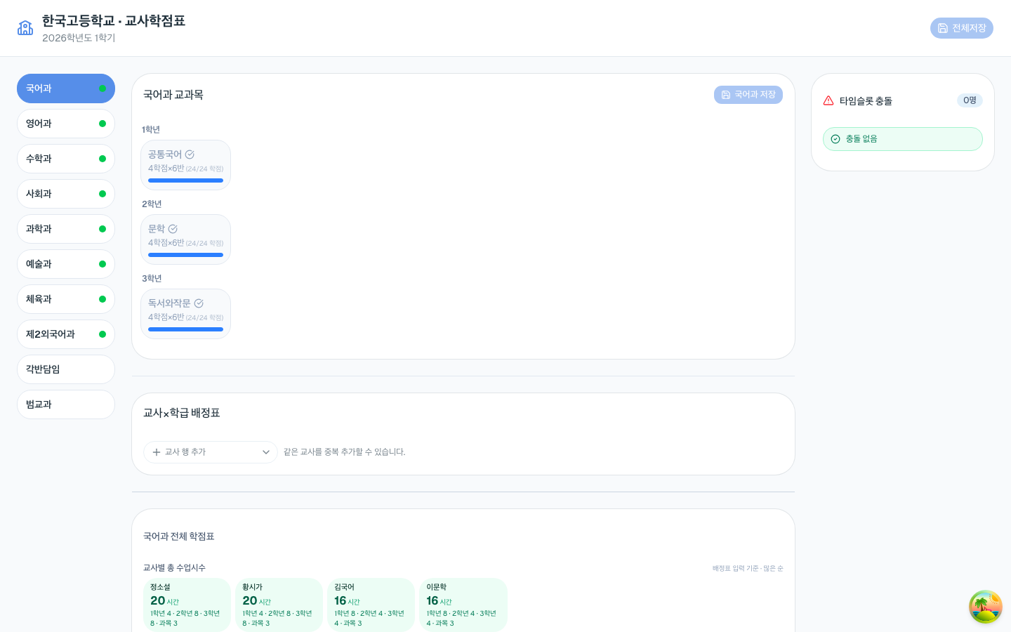The height and width of the screenshot is (632, 1011).
Task: Open the 각반담임 sidebar tab
Action: (x=66, y=369)
